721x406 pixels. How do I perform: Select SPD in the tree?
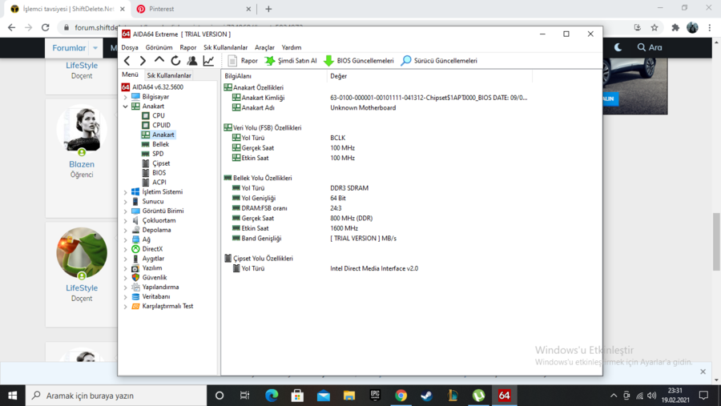[158, 154]
